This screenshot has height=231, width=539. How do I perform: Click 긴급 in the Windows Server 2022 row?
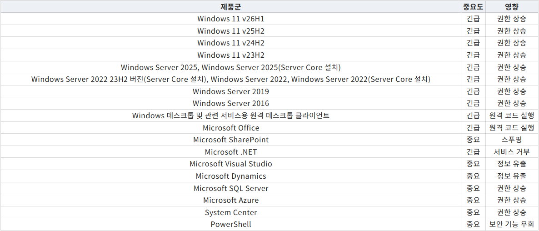473,79
